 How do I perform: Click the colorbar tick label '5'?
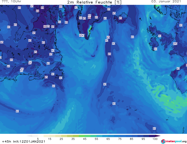tap(38, 139)
